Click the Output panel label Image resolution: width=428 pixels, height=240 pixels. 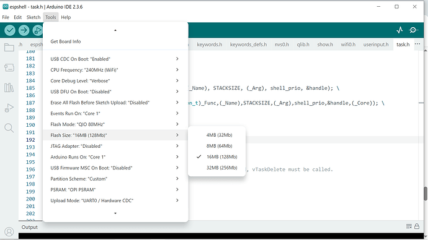click(30, 227)
